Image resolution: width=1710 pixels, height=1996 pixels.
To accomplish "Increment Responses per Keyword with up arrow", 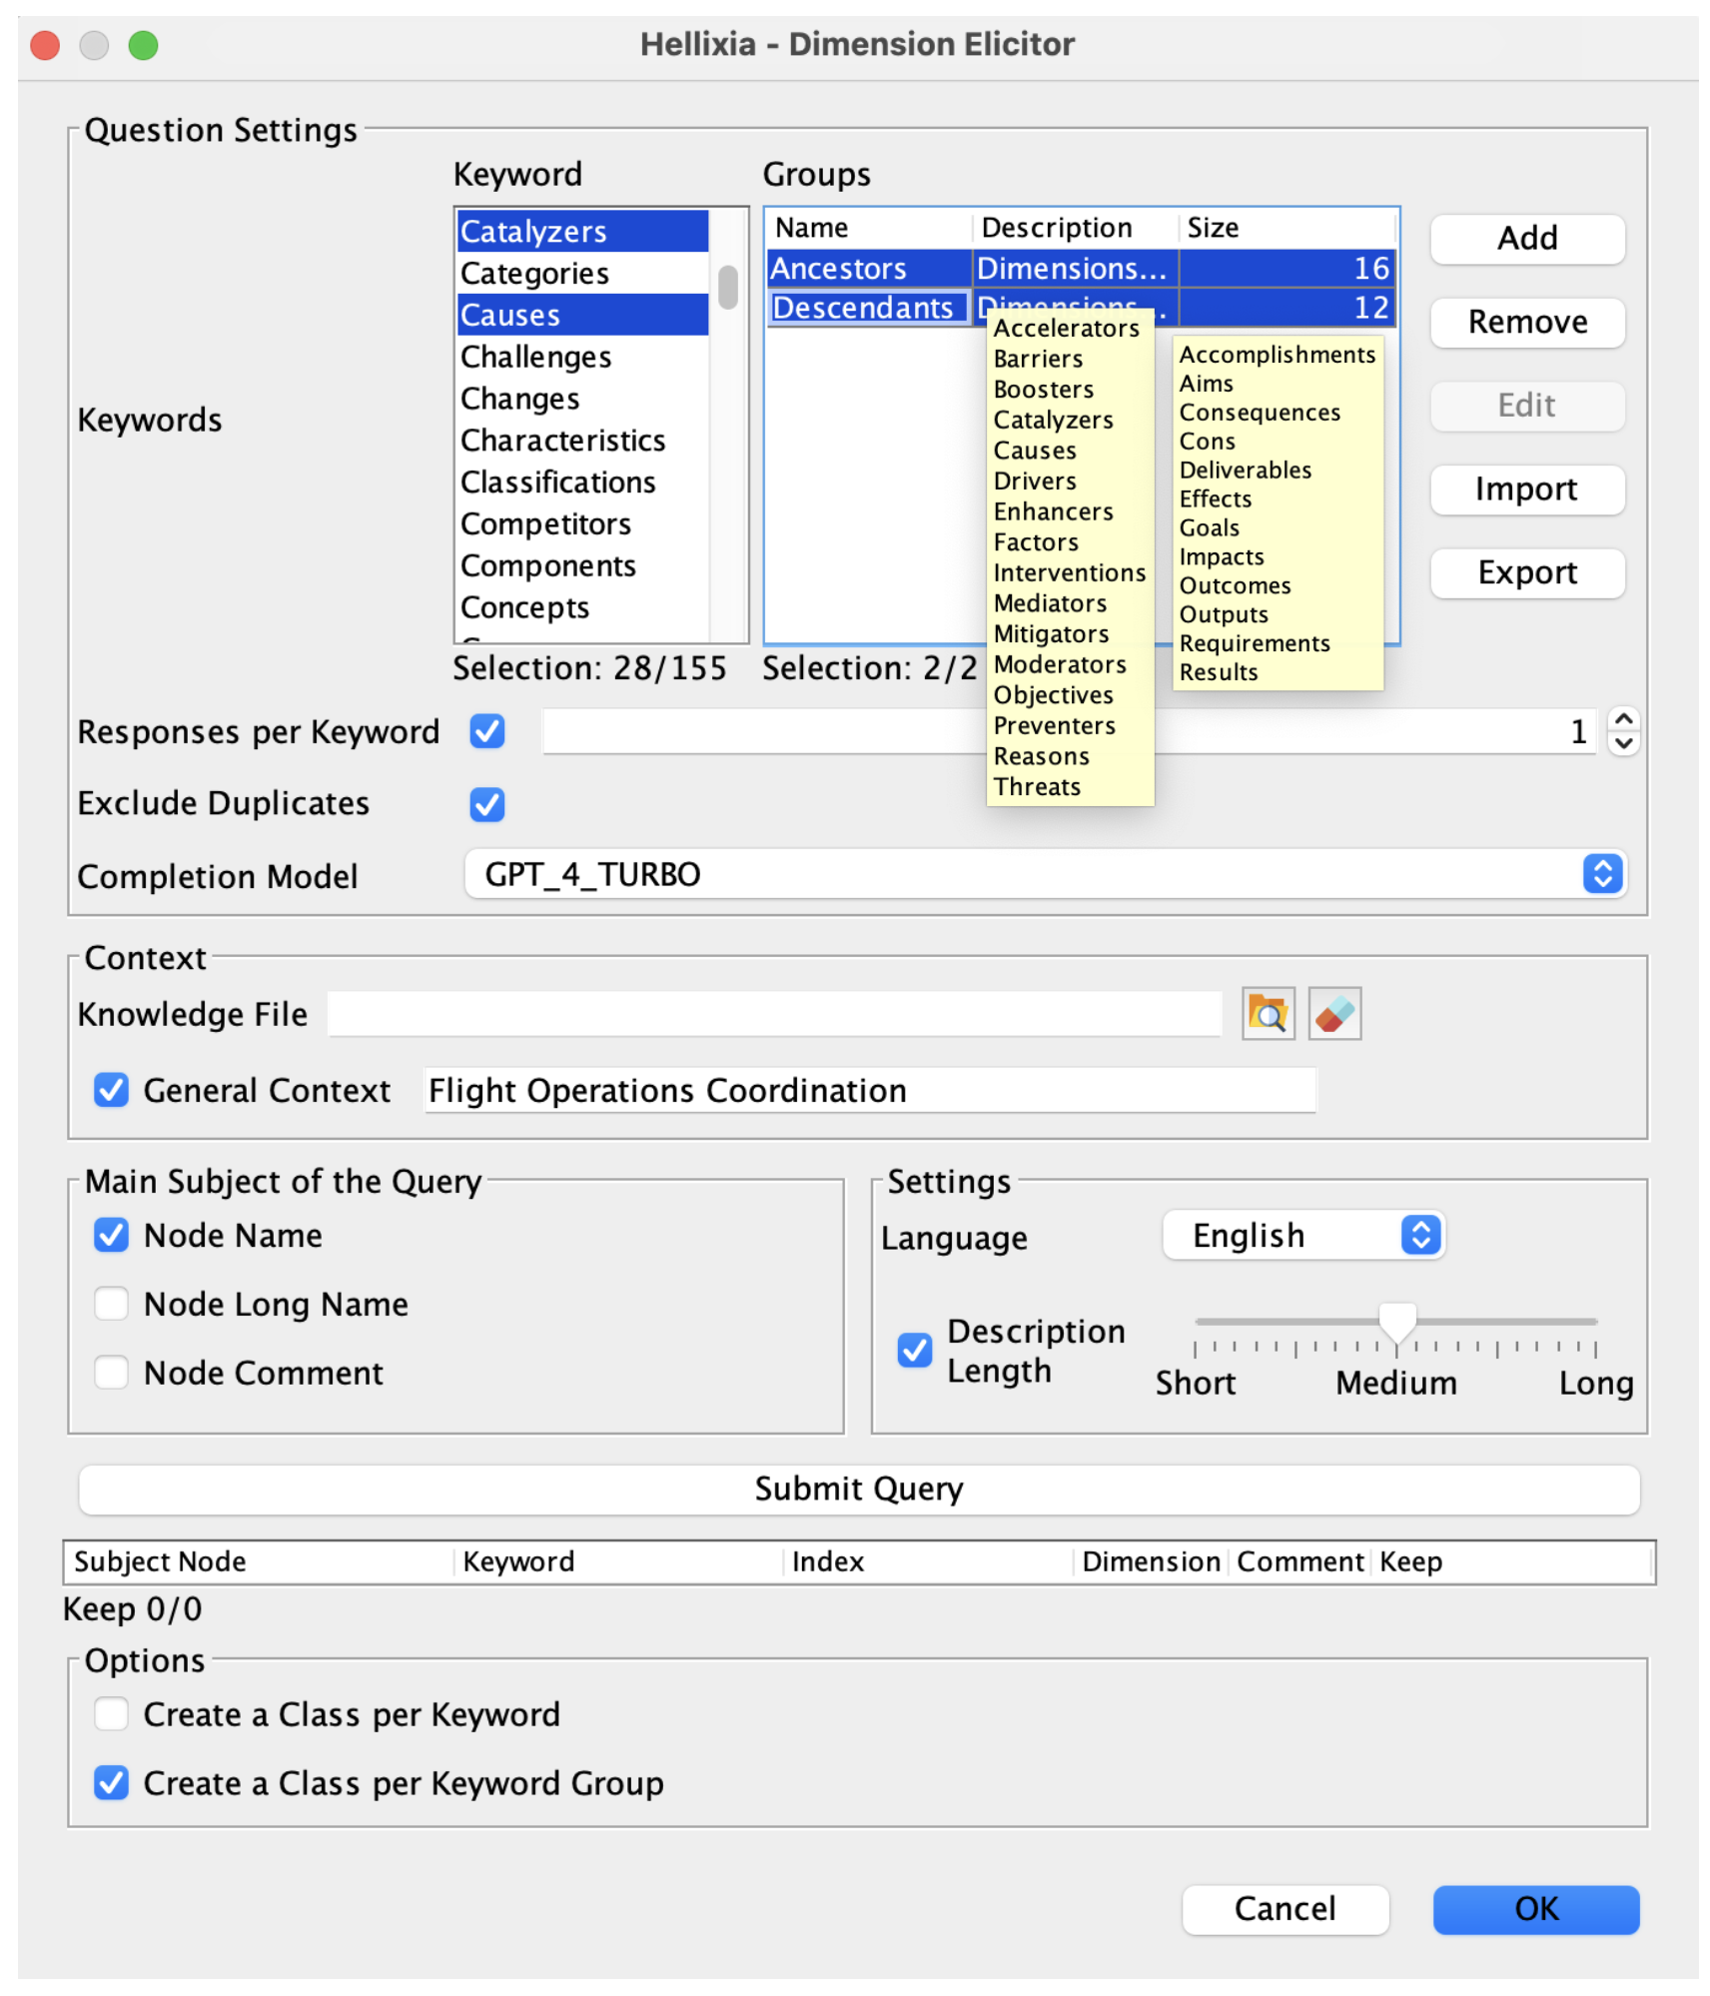I will click(x=1623, y=719).
